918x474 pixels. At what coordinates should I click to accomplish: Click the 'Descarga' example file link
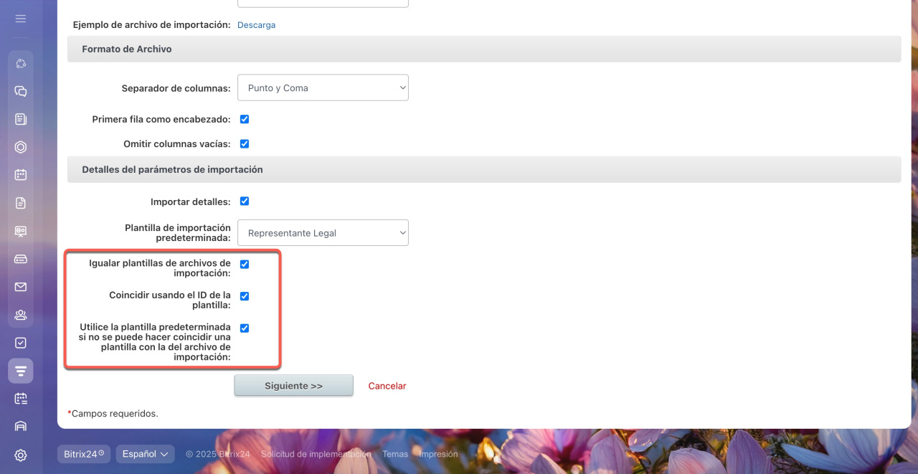[256, 25]
